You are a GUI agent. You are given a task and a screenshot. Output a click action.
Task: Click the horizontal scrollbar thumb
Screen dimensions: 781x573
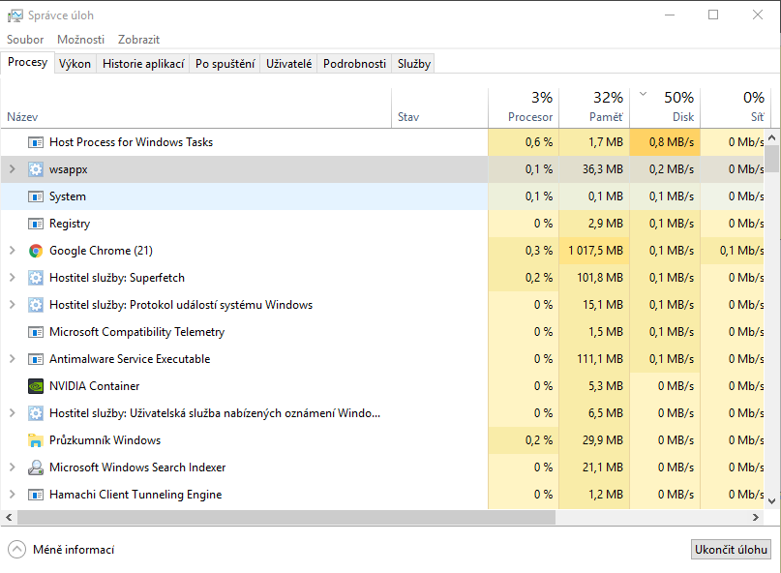(x=281, y=518)
